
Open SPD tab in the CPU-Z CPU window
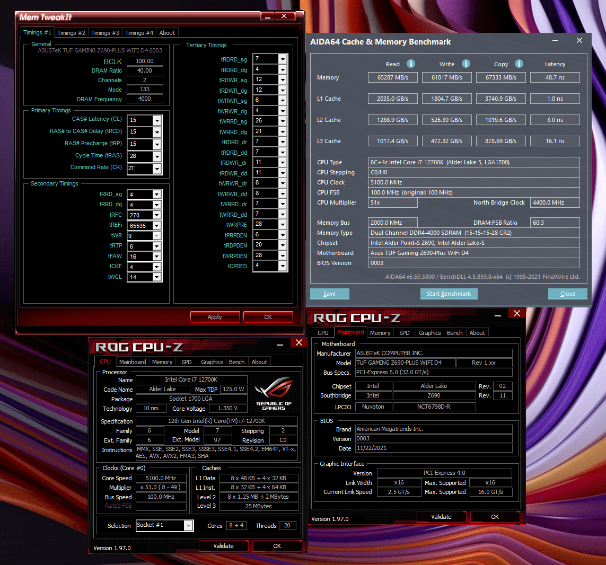186,362
